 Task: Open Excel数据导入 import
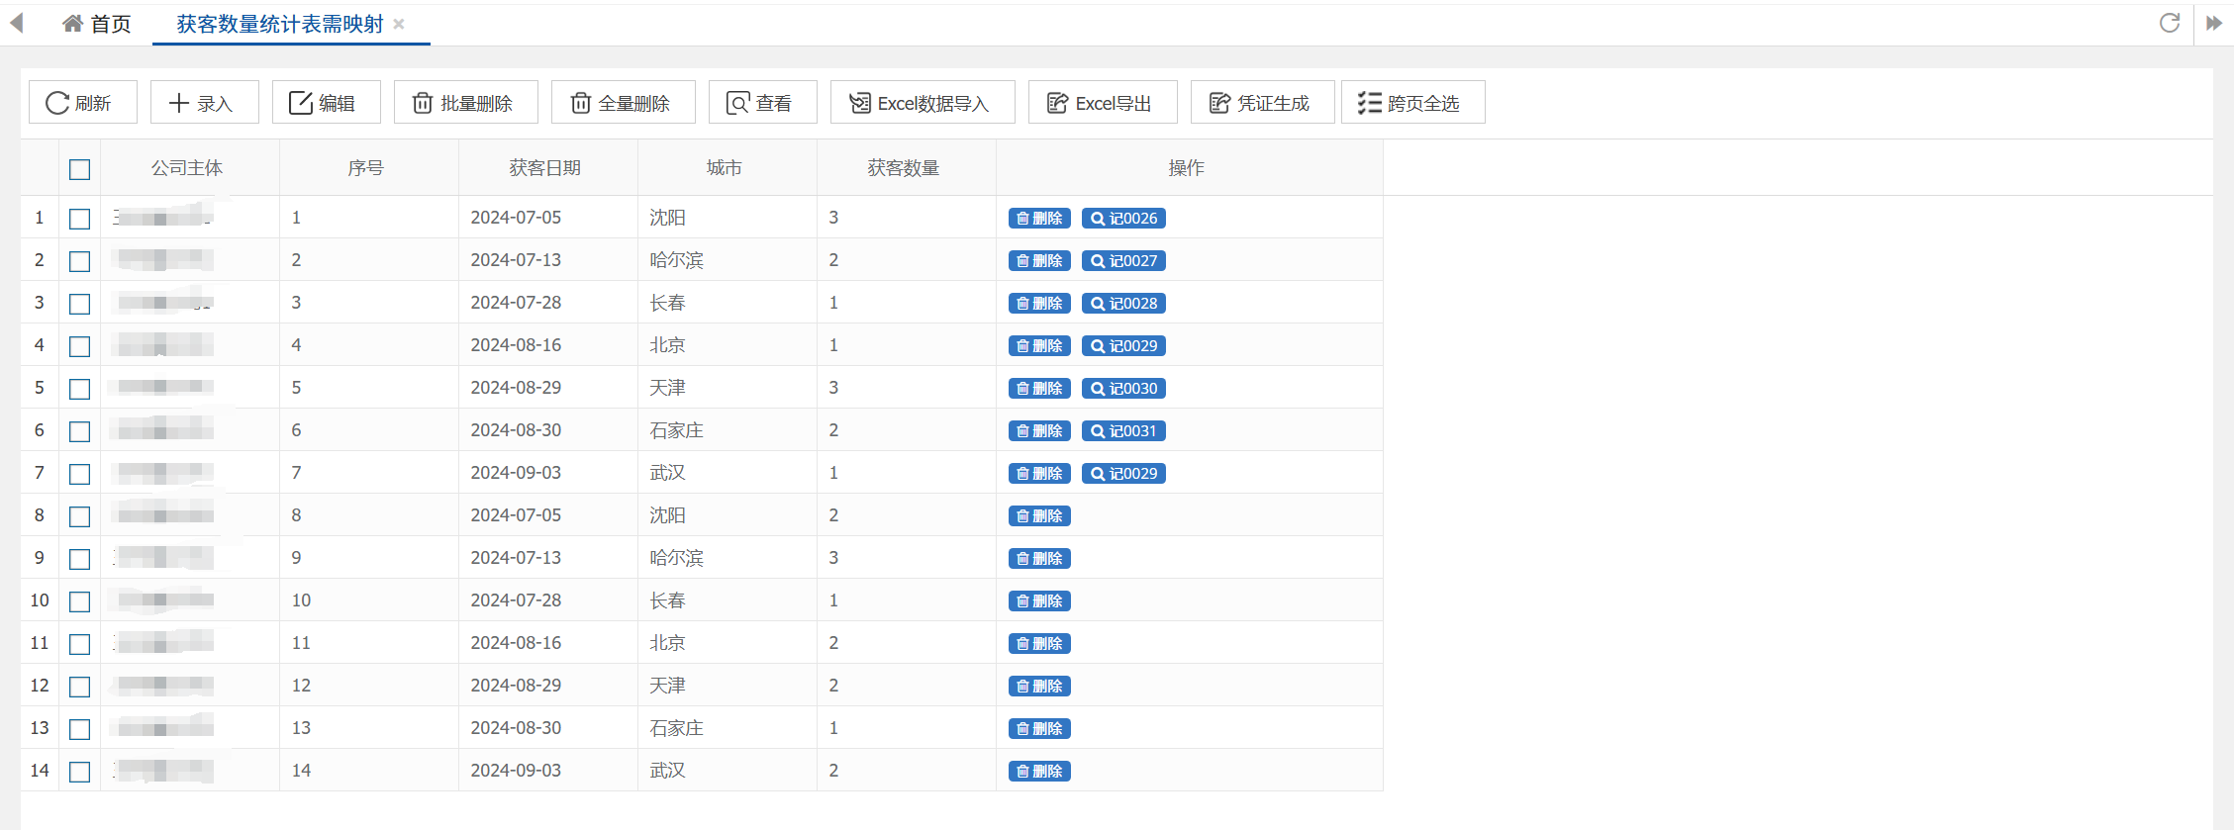(x=923, y=102)
